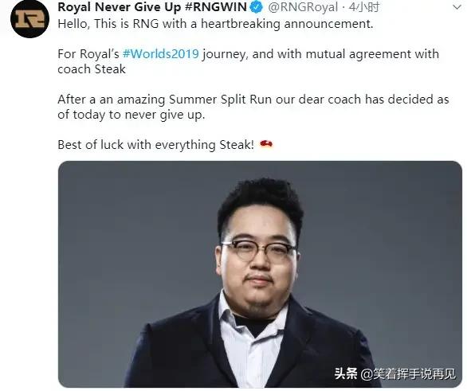467x391 pixels.
Task: Expand the tweet options chevron menu
Action: pos(457,7)
